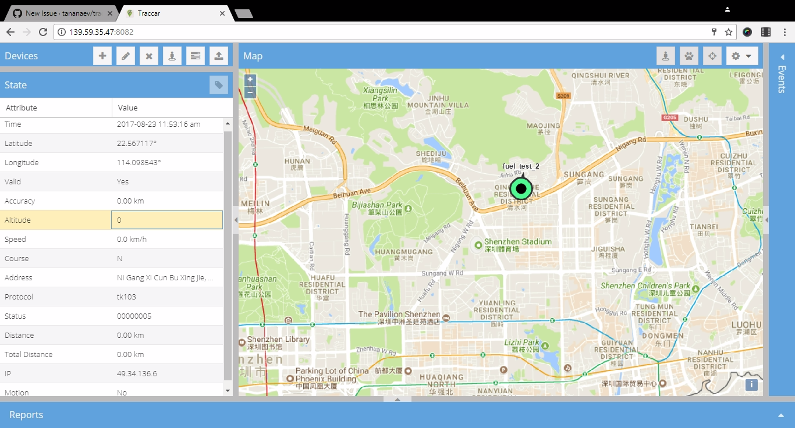Remove device with the X icon
795x428 pixels.
pyautogui.click(x=149, y=56)
